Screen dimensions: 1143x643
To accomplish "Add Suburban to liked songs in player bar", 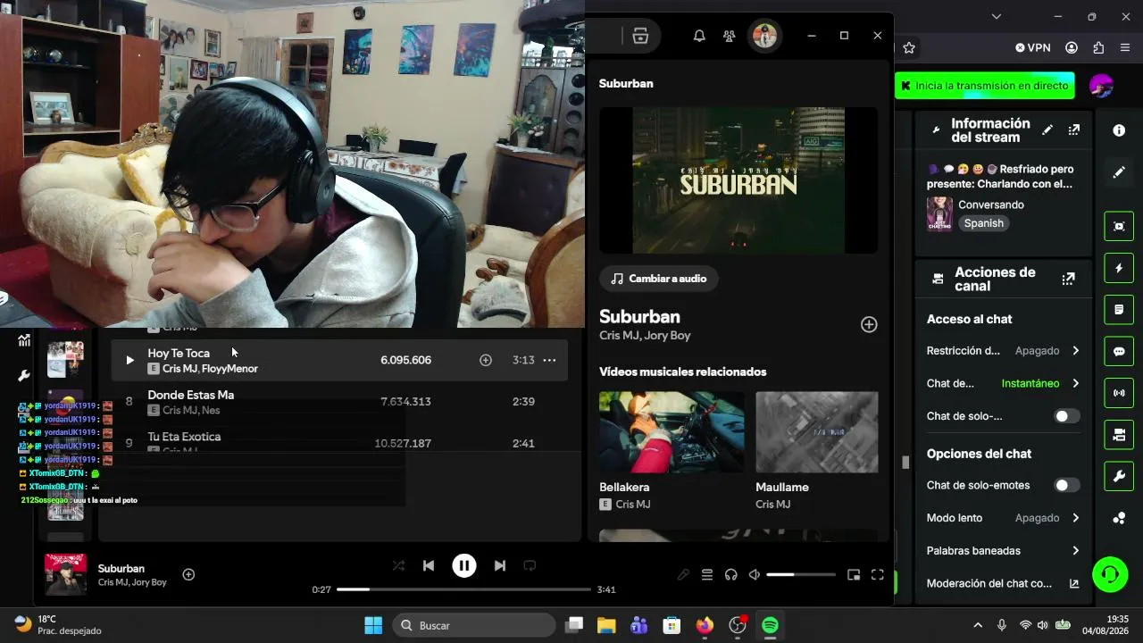I will (x=188, y=574).
